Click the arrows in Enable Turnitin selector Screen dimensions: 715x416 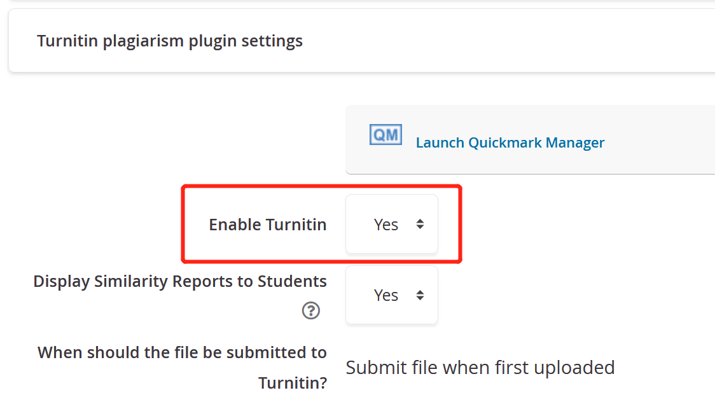click(x=420, y=224)
